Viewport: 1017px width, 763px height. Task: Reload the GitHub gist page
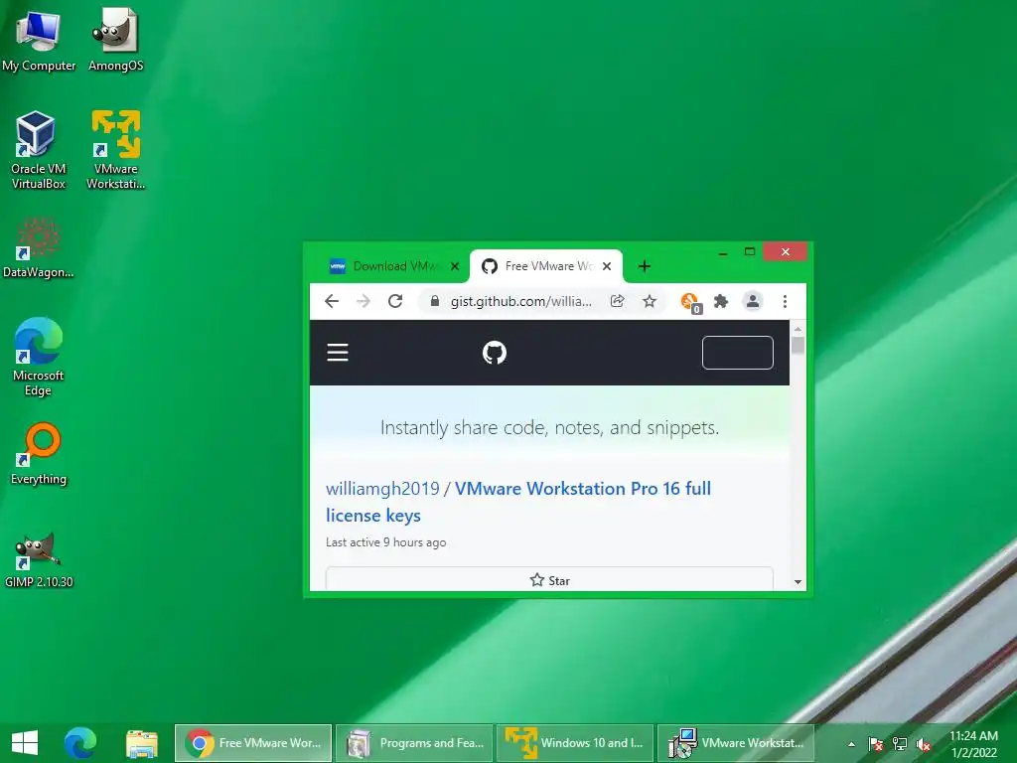[395, 301]
